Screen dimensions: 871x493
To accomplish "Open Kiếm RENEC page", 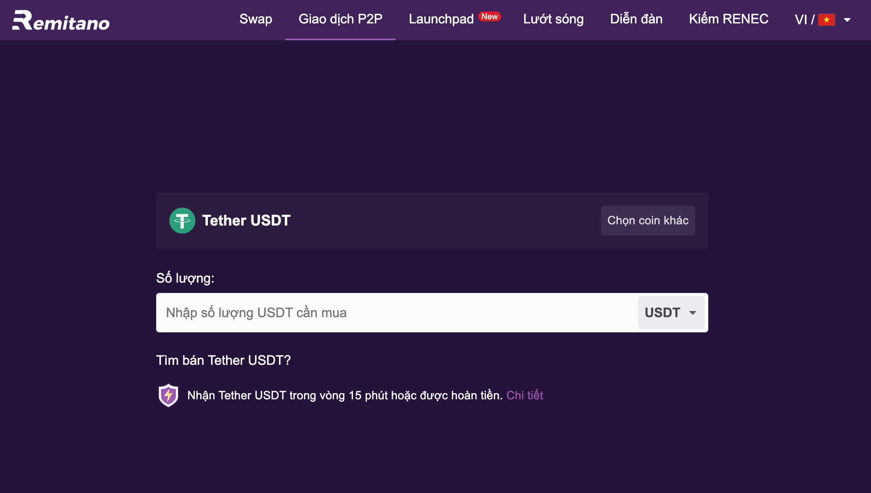I will point(728,19).
